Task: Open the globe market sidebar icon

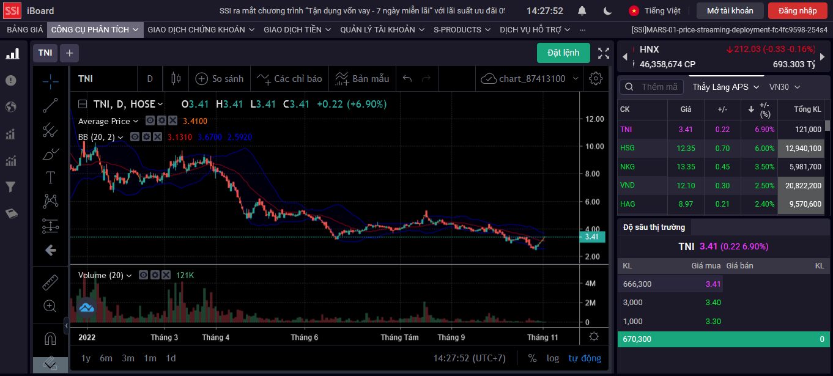Action: (11, 107)
